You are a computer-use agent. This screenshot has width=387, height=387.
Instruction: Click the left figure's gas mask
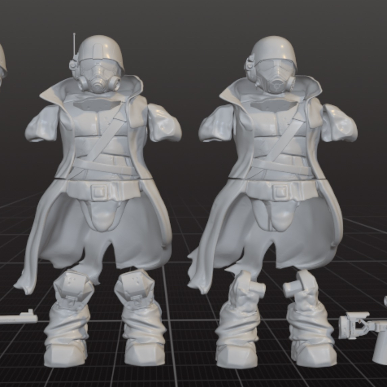click(99, 80)
